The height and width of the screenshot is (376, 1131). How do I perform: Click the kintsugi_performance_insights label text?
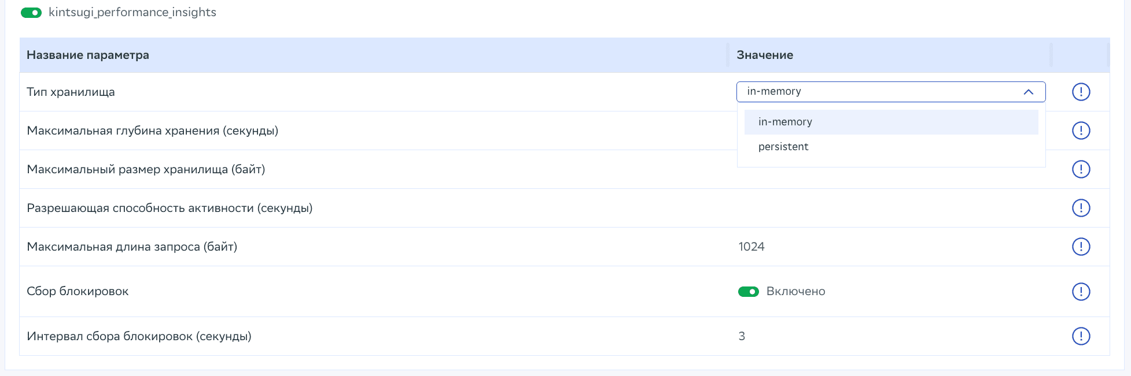[x=132, y=13]
